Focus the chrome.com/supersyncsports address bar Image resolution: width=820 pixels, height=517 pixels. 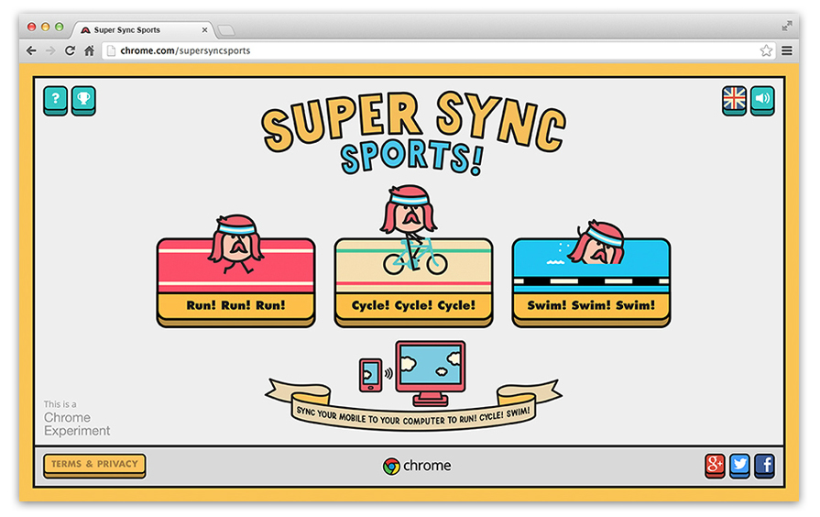437,50
